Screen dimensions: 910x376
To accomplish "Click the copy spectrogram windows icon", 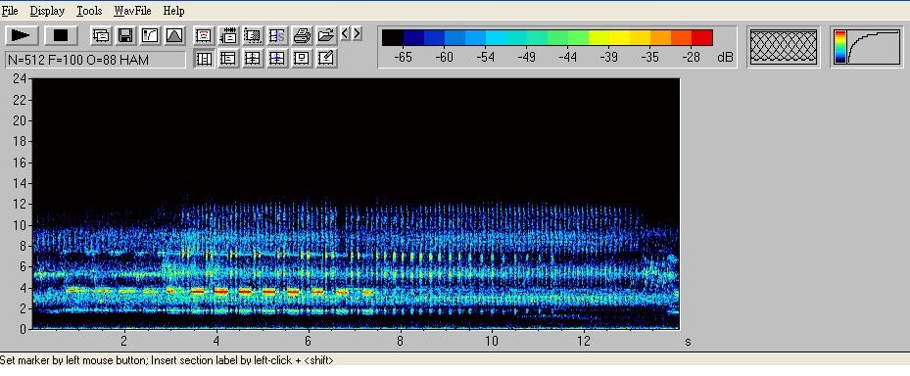I will (x=101, y=35).
